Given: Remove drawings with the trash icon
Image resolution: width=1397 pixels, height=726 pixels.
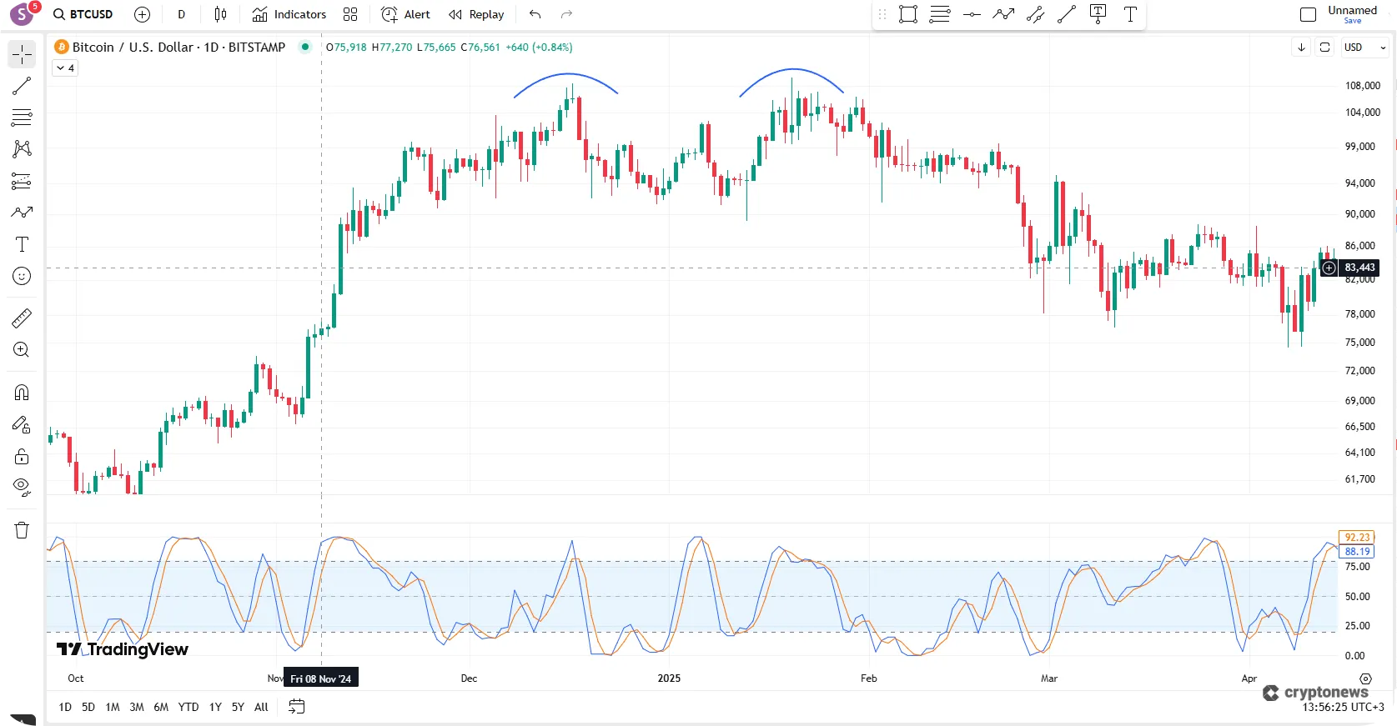Looking at the screenshot, I should pyautogui.click(x=22, y=530).
